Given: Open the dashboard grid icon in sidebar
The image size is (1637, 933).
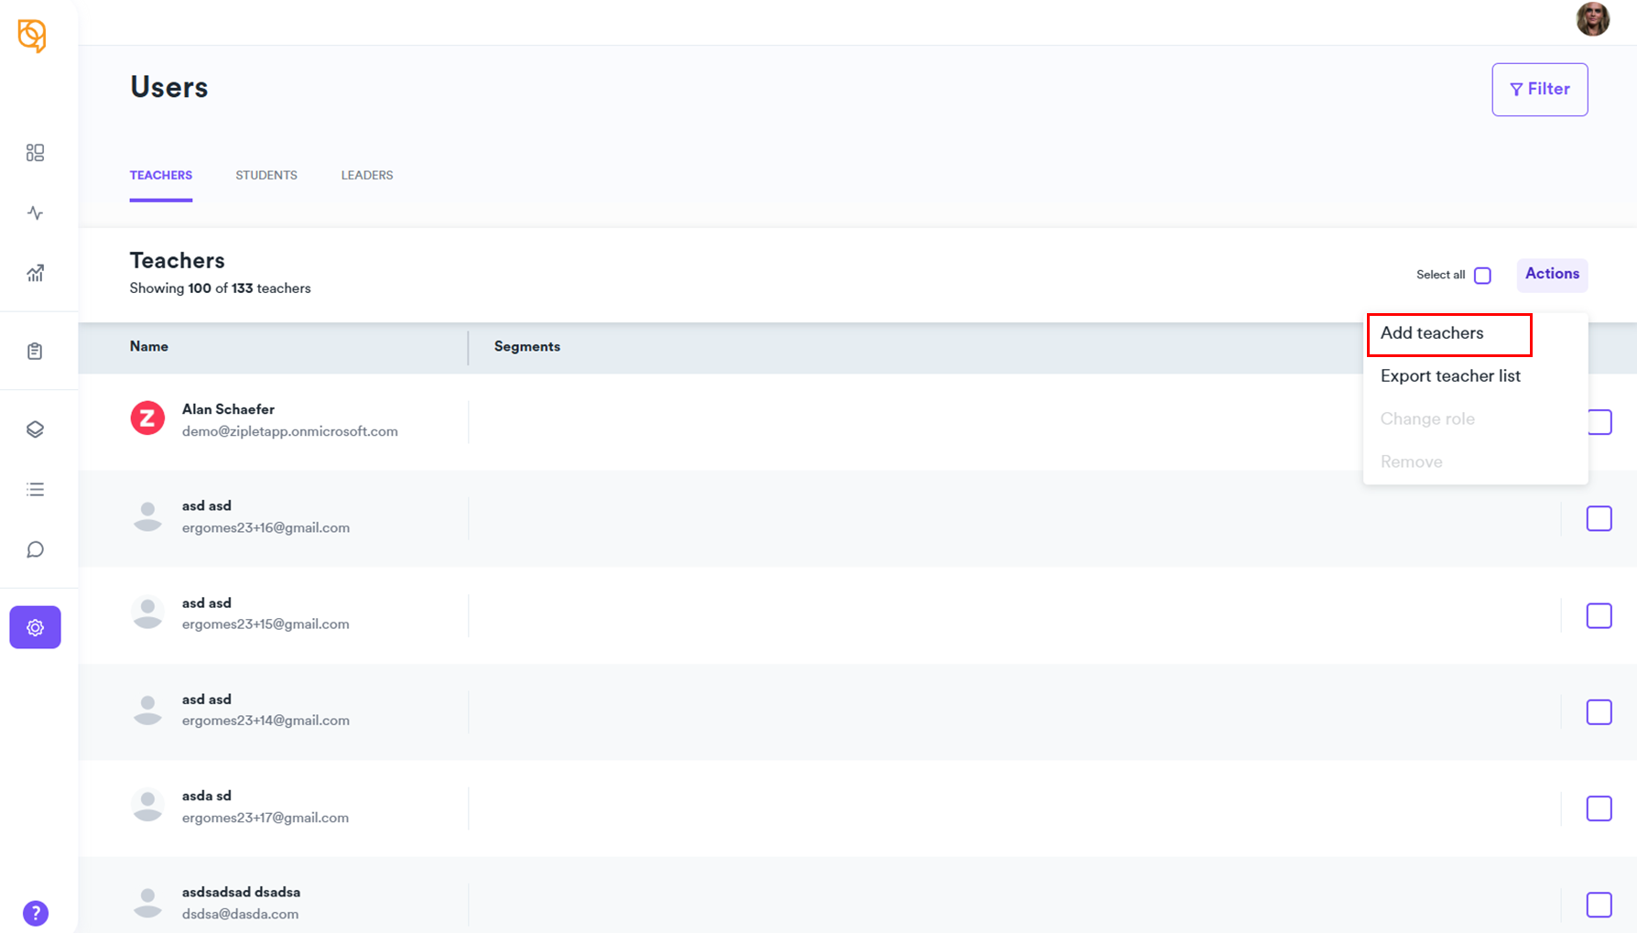Looking at the screenshot, I should coord(35,153).
